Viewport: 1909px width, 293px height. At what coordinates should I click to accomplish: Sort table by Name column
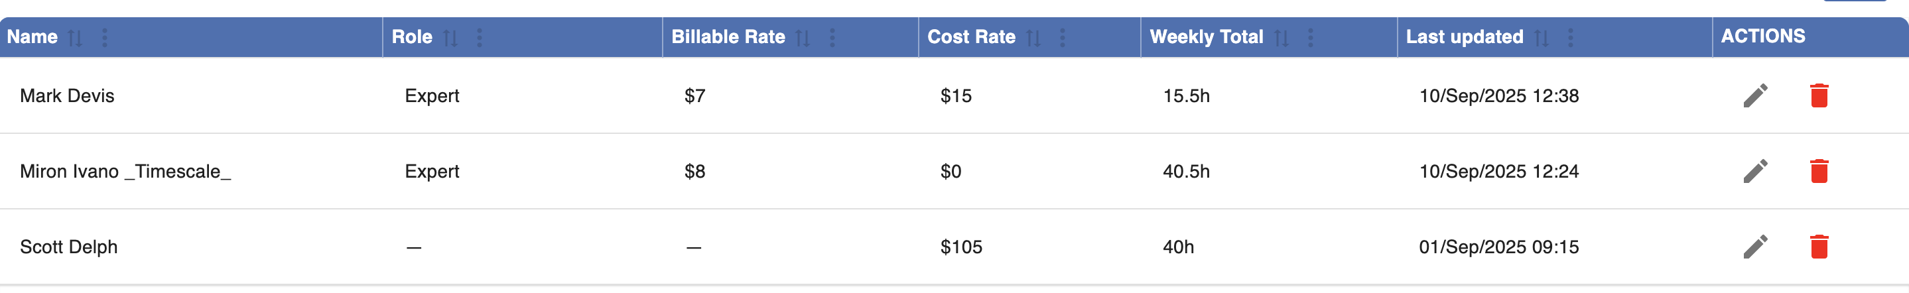point(75,38)
